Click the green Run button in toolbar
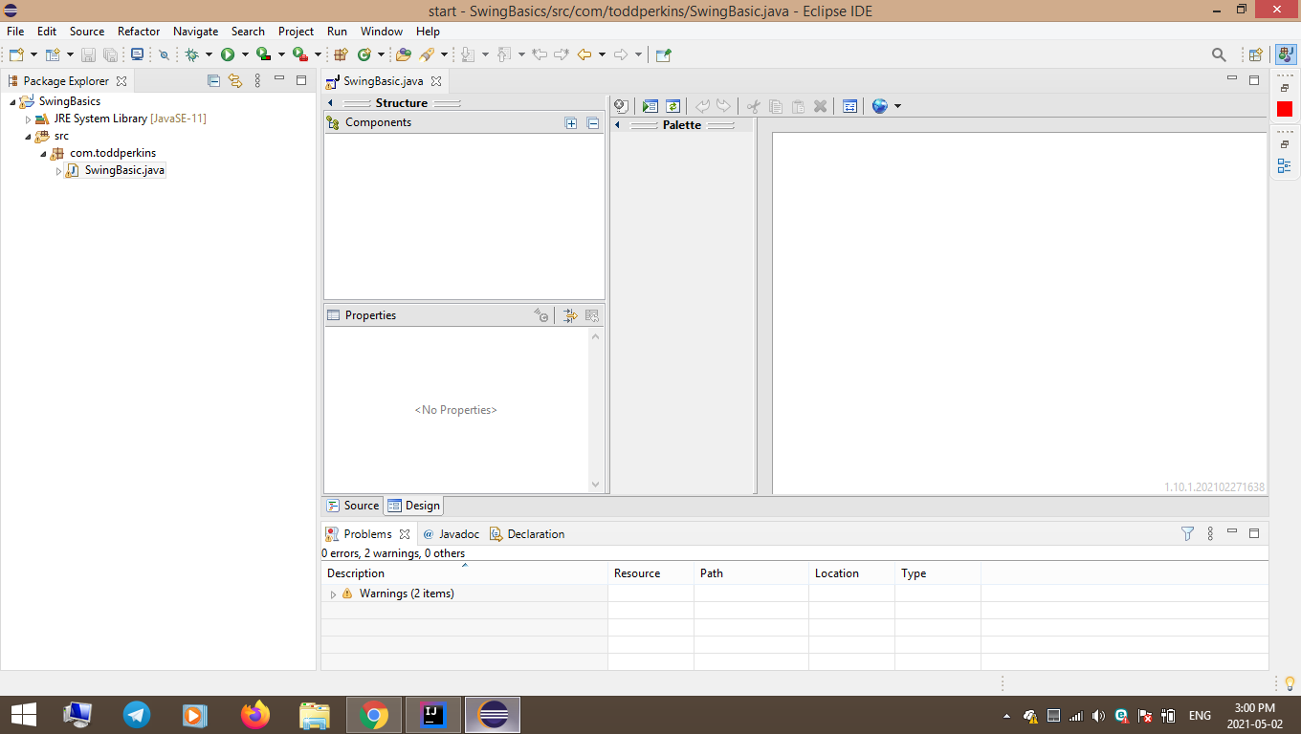The height and width of the screenshot is (734, 1301). [228, 55]
